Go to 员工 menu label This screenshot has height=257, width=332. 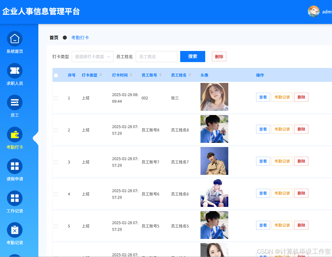pos(15,115)
